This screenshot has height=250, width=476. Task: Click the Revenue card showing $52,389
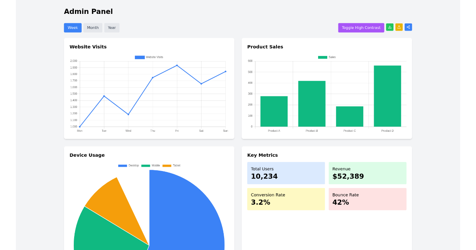367,173
